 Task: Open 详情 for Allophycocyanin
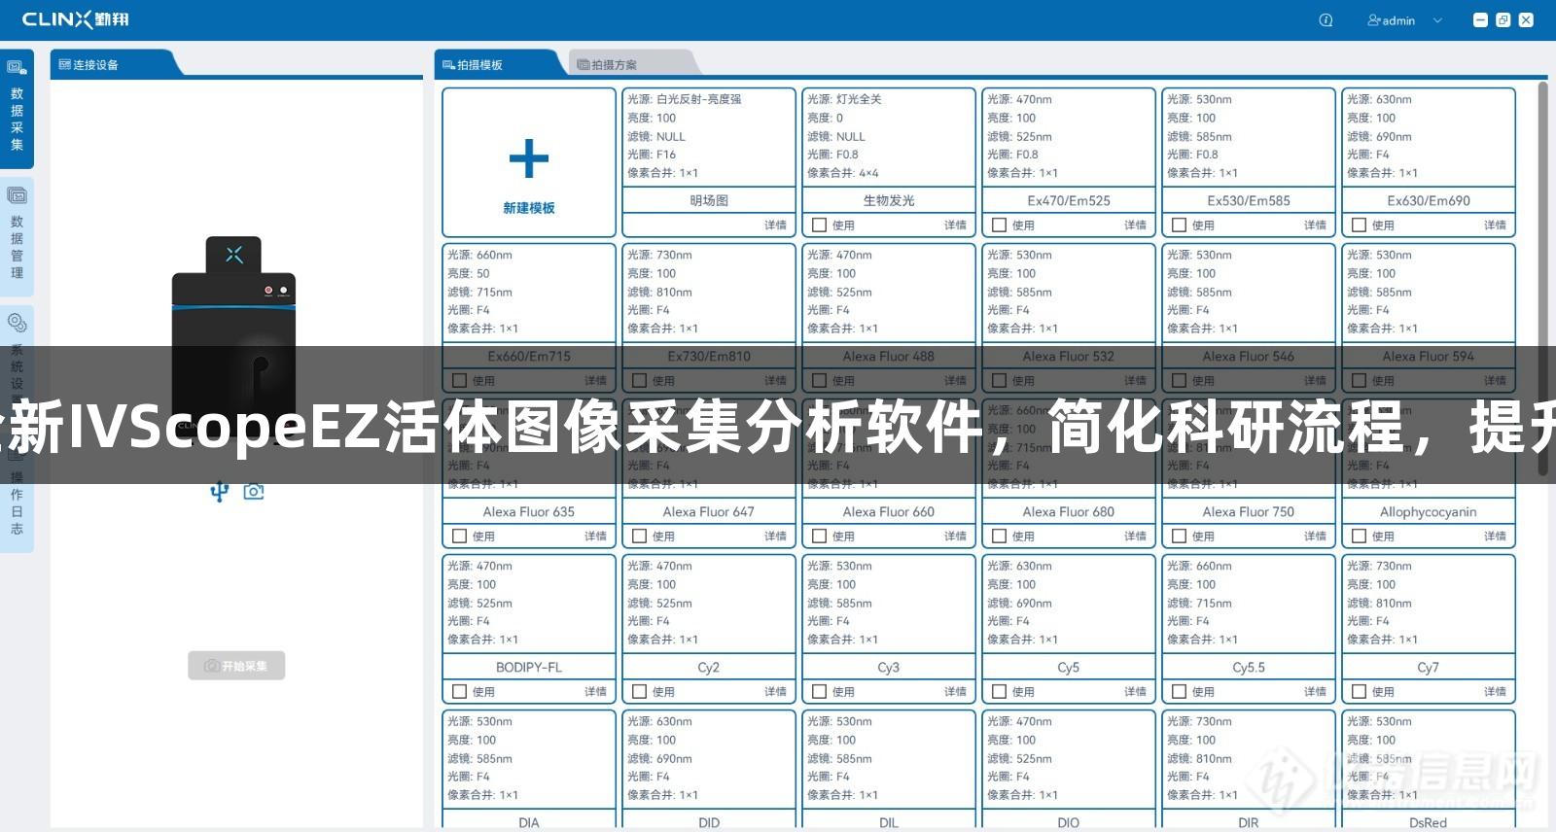click(x=1495, y=537)
